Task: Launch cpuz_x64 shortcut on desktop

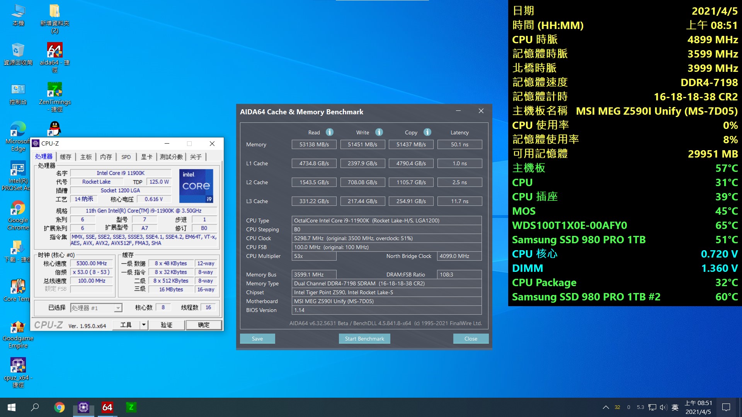Action: tap(18, 372)
